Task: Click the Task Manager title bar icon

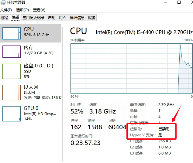Action: (3, 2)
